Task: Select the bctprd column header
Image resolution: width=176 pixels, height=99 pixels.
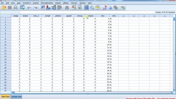Action: (x=25, y=16)
